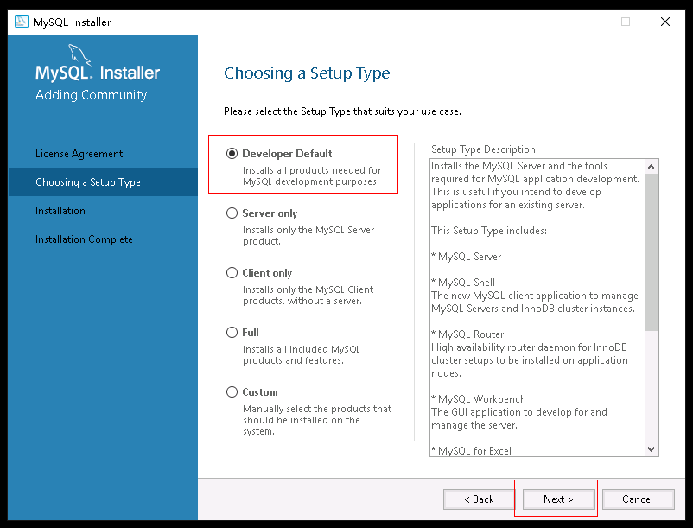
Task: Click 'Installs all included MySQL products' text
Action: point(302,355)
